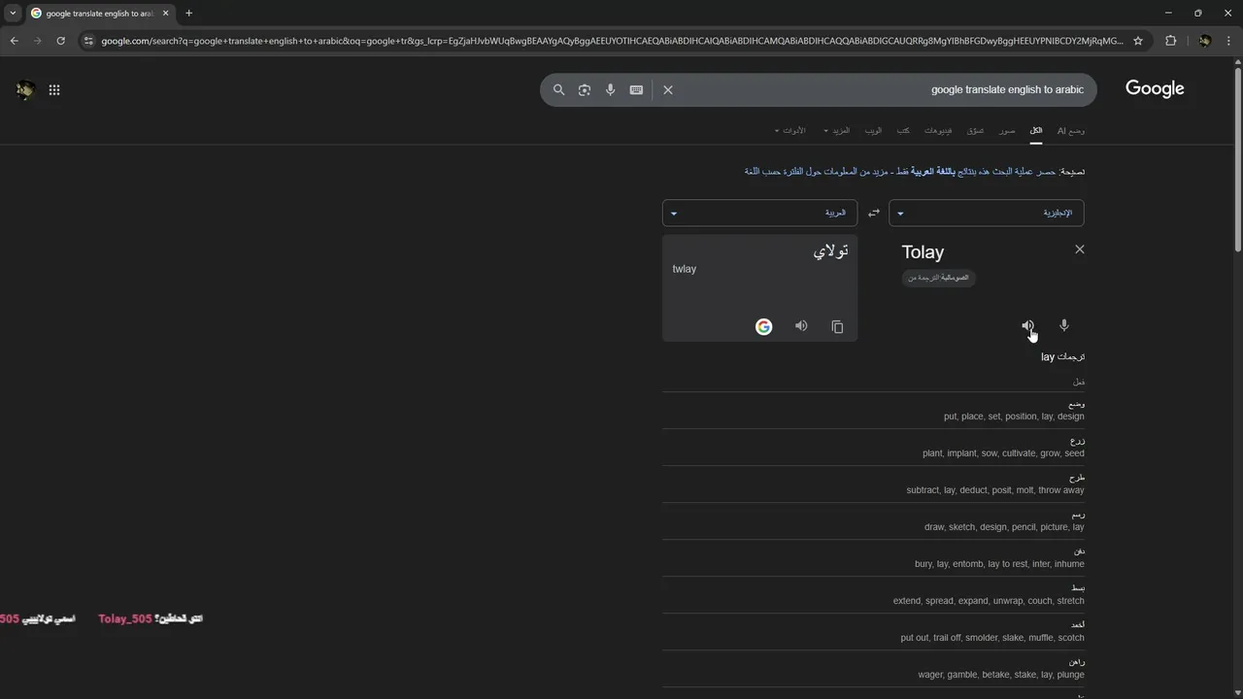
Task: Open Google Lens image search icon
Action: click(585, 89)
